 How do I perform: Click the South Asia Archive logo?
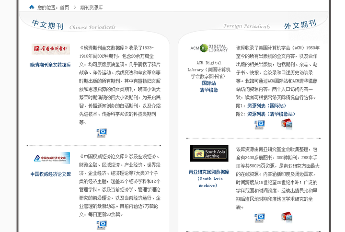tap(209, 153)
